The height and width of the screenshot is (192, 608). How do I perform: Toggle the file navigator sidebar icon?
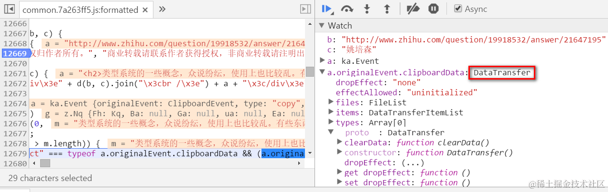coord(9,9)
